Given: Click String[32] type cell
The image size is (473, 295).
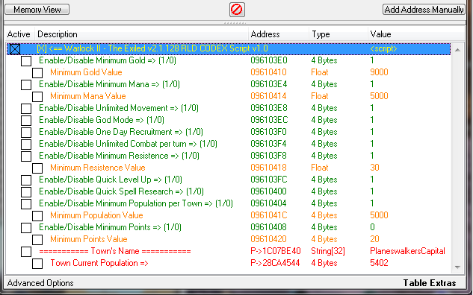Looking at the screenshot, I should (x=328, y=251).
